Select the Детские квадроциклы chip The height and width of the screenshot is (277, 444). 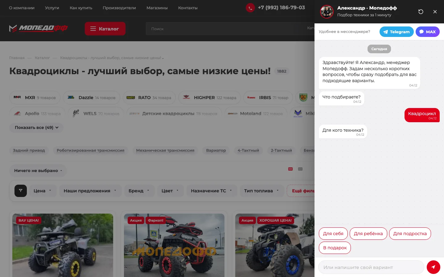click(x=174, y=114)
